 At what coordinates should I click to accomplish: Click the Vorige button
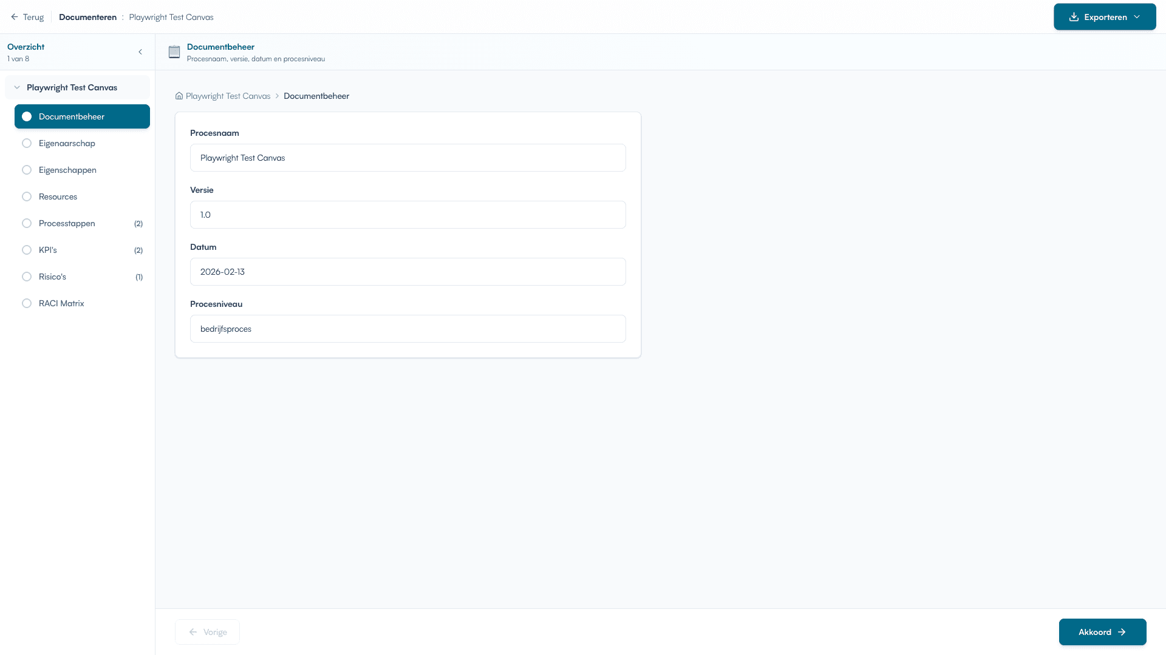pos(206,632)
